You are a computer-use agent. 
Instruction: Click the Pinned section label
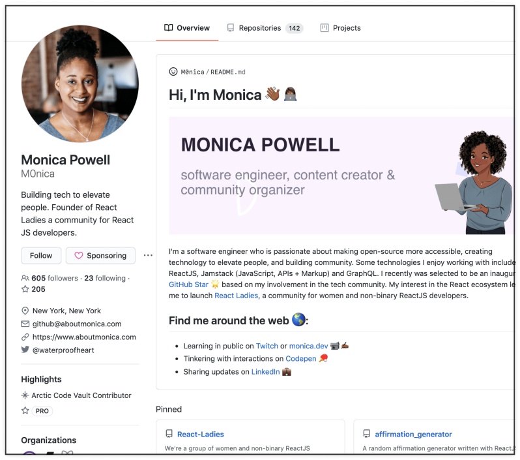click(169, 409)
